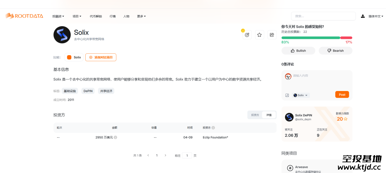
Task: Click the search input field
Action: [x=323, y=16]
